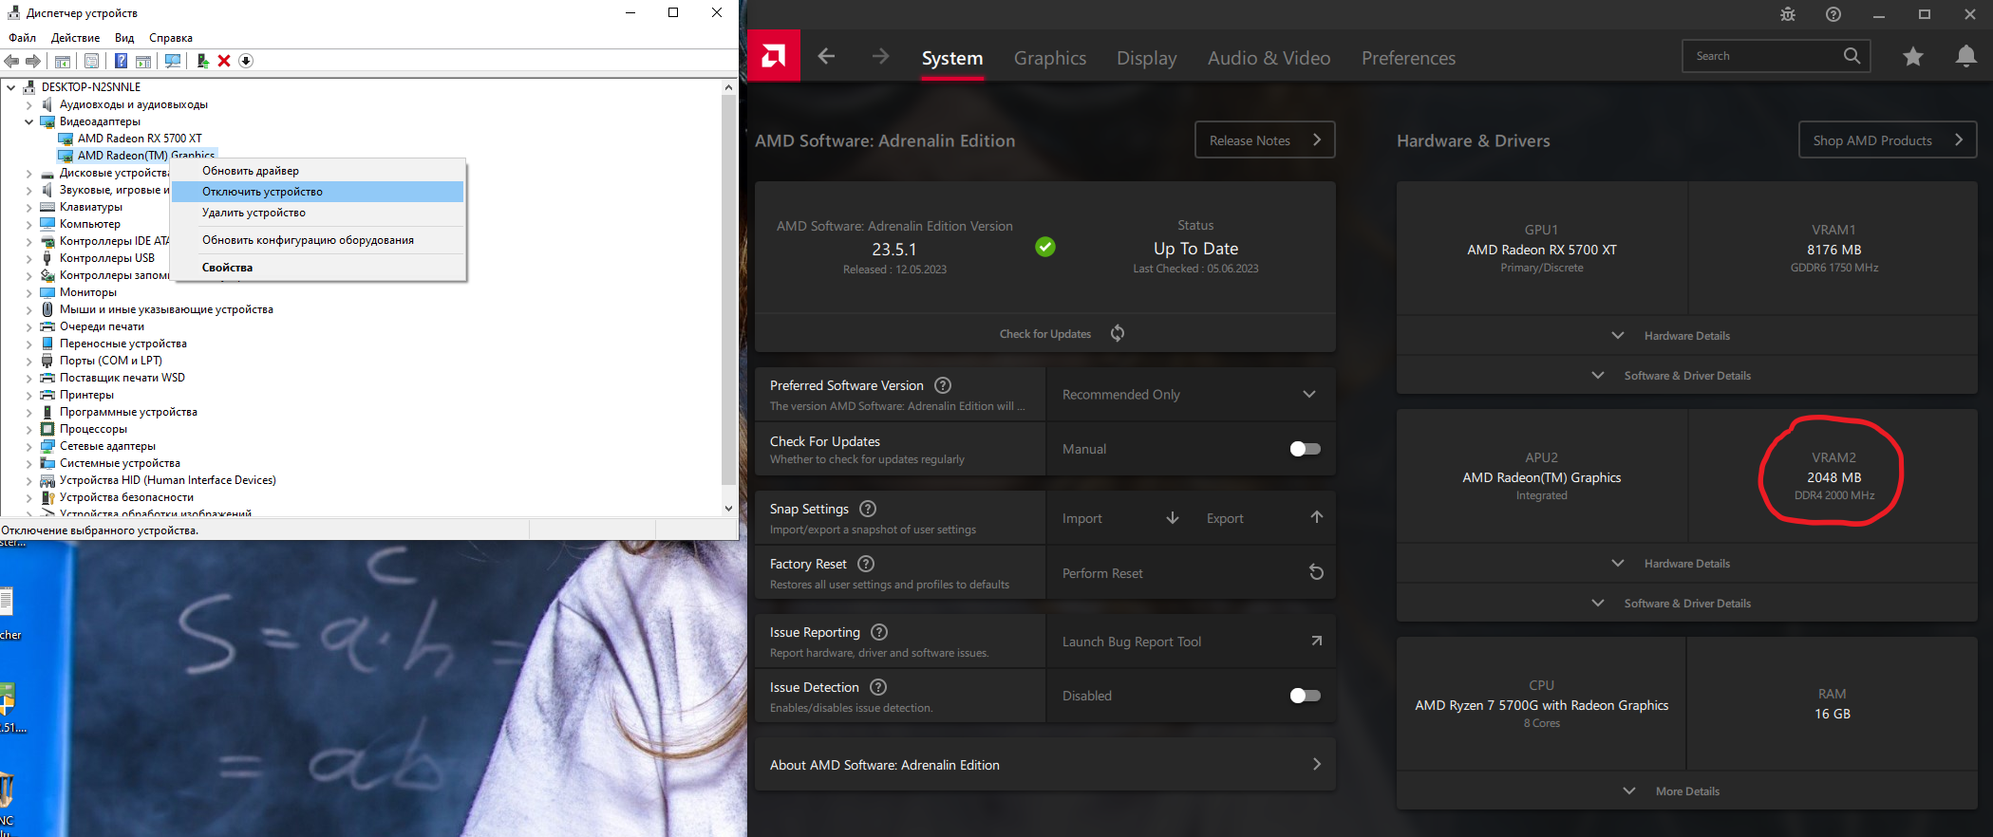Open the Вид menu

coord(124,38)
